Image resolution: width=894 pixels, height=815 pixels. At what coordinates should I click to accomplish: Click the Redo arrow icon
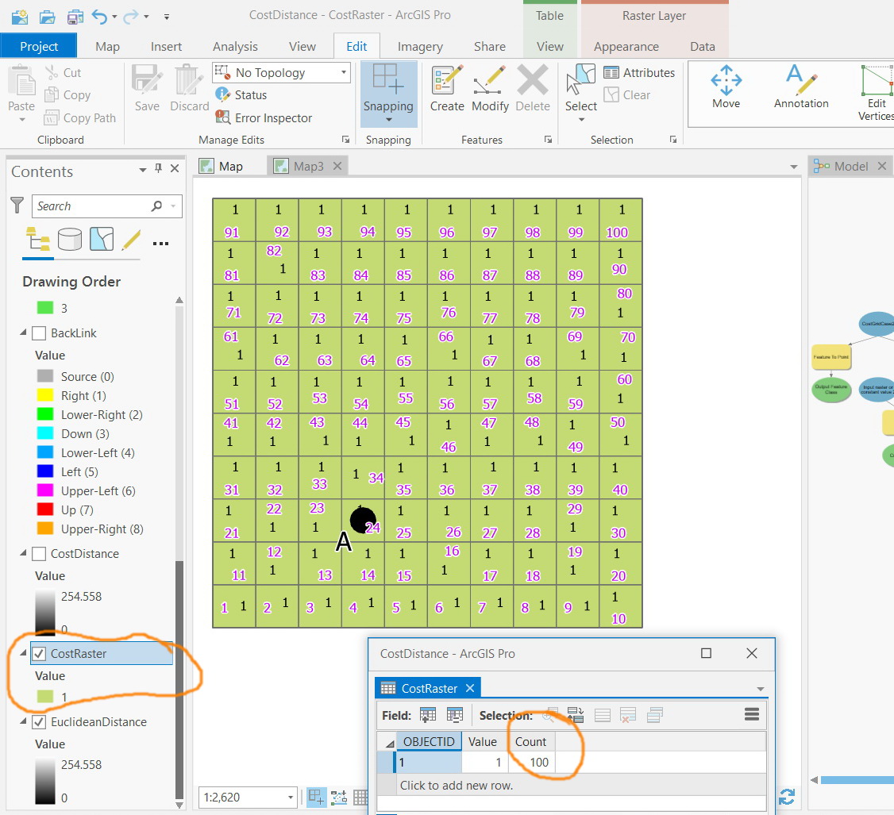[131, 17]
